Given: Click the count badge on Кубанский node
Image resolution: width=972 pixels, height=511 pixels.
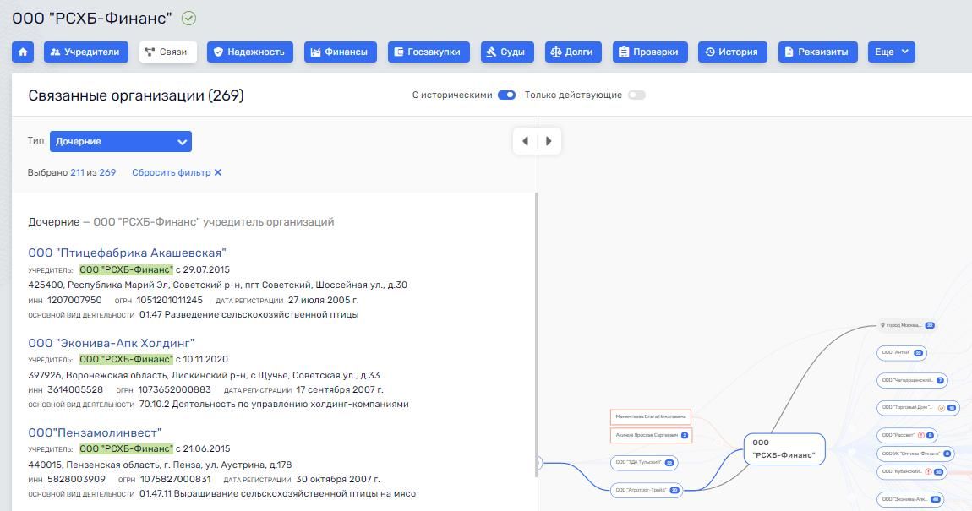Looking at the screenshot, I should pyautogui.click(x=938, y=472).
